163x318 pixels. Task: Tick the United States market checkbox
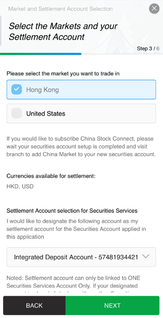(x=16, y=113)
